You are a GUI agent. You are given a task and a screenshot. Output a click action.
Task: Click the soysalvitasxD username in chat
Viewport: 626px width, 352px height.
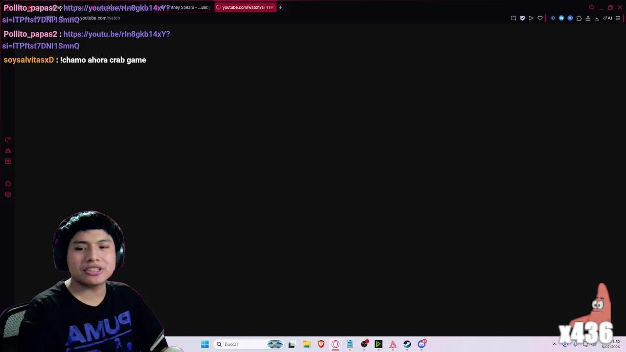(28, 60)
